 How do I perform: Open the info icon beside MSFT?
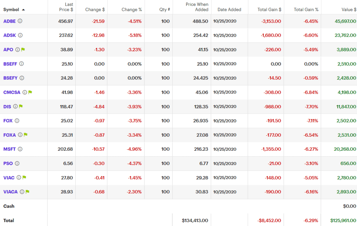20,149
